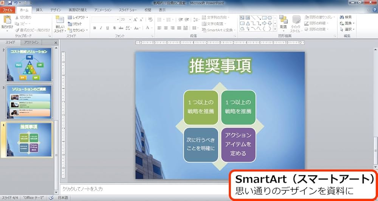
Task: Switch to Animations (アニメーション) tab
Action: (103, 10)
